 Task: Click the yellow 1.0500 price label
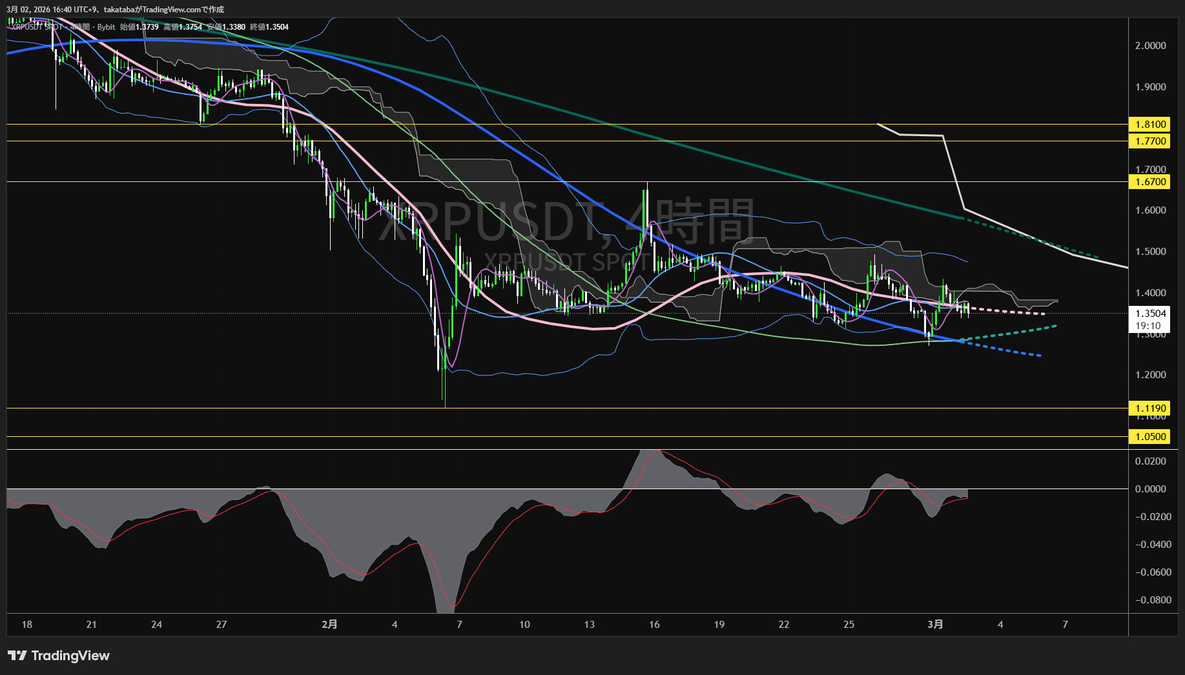pos(1150,437)
